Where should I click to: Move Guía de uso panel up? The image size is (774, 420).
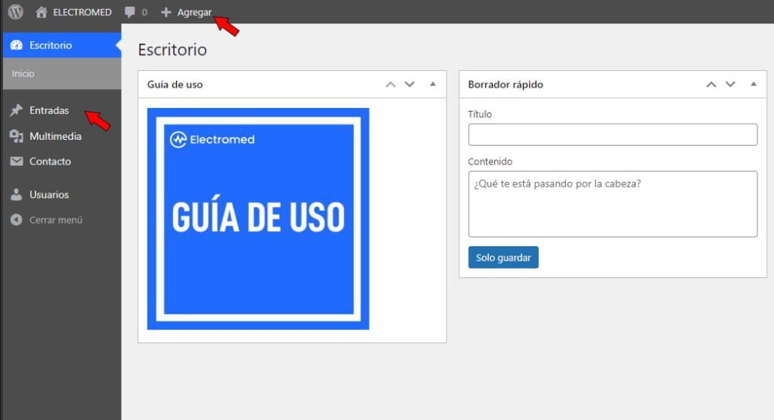tap(391, 85)
